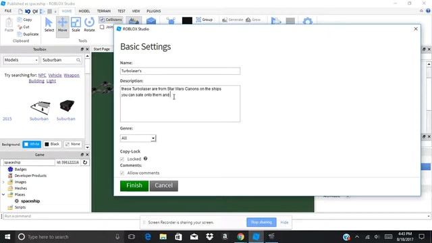The height and width of the screenshot is (243, 432).
Task: Refresh the Game panel with reload icon
Action: pyautogui.click(x=85, y=163)
